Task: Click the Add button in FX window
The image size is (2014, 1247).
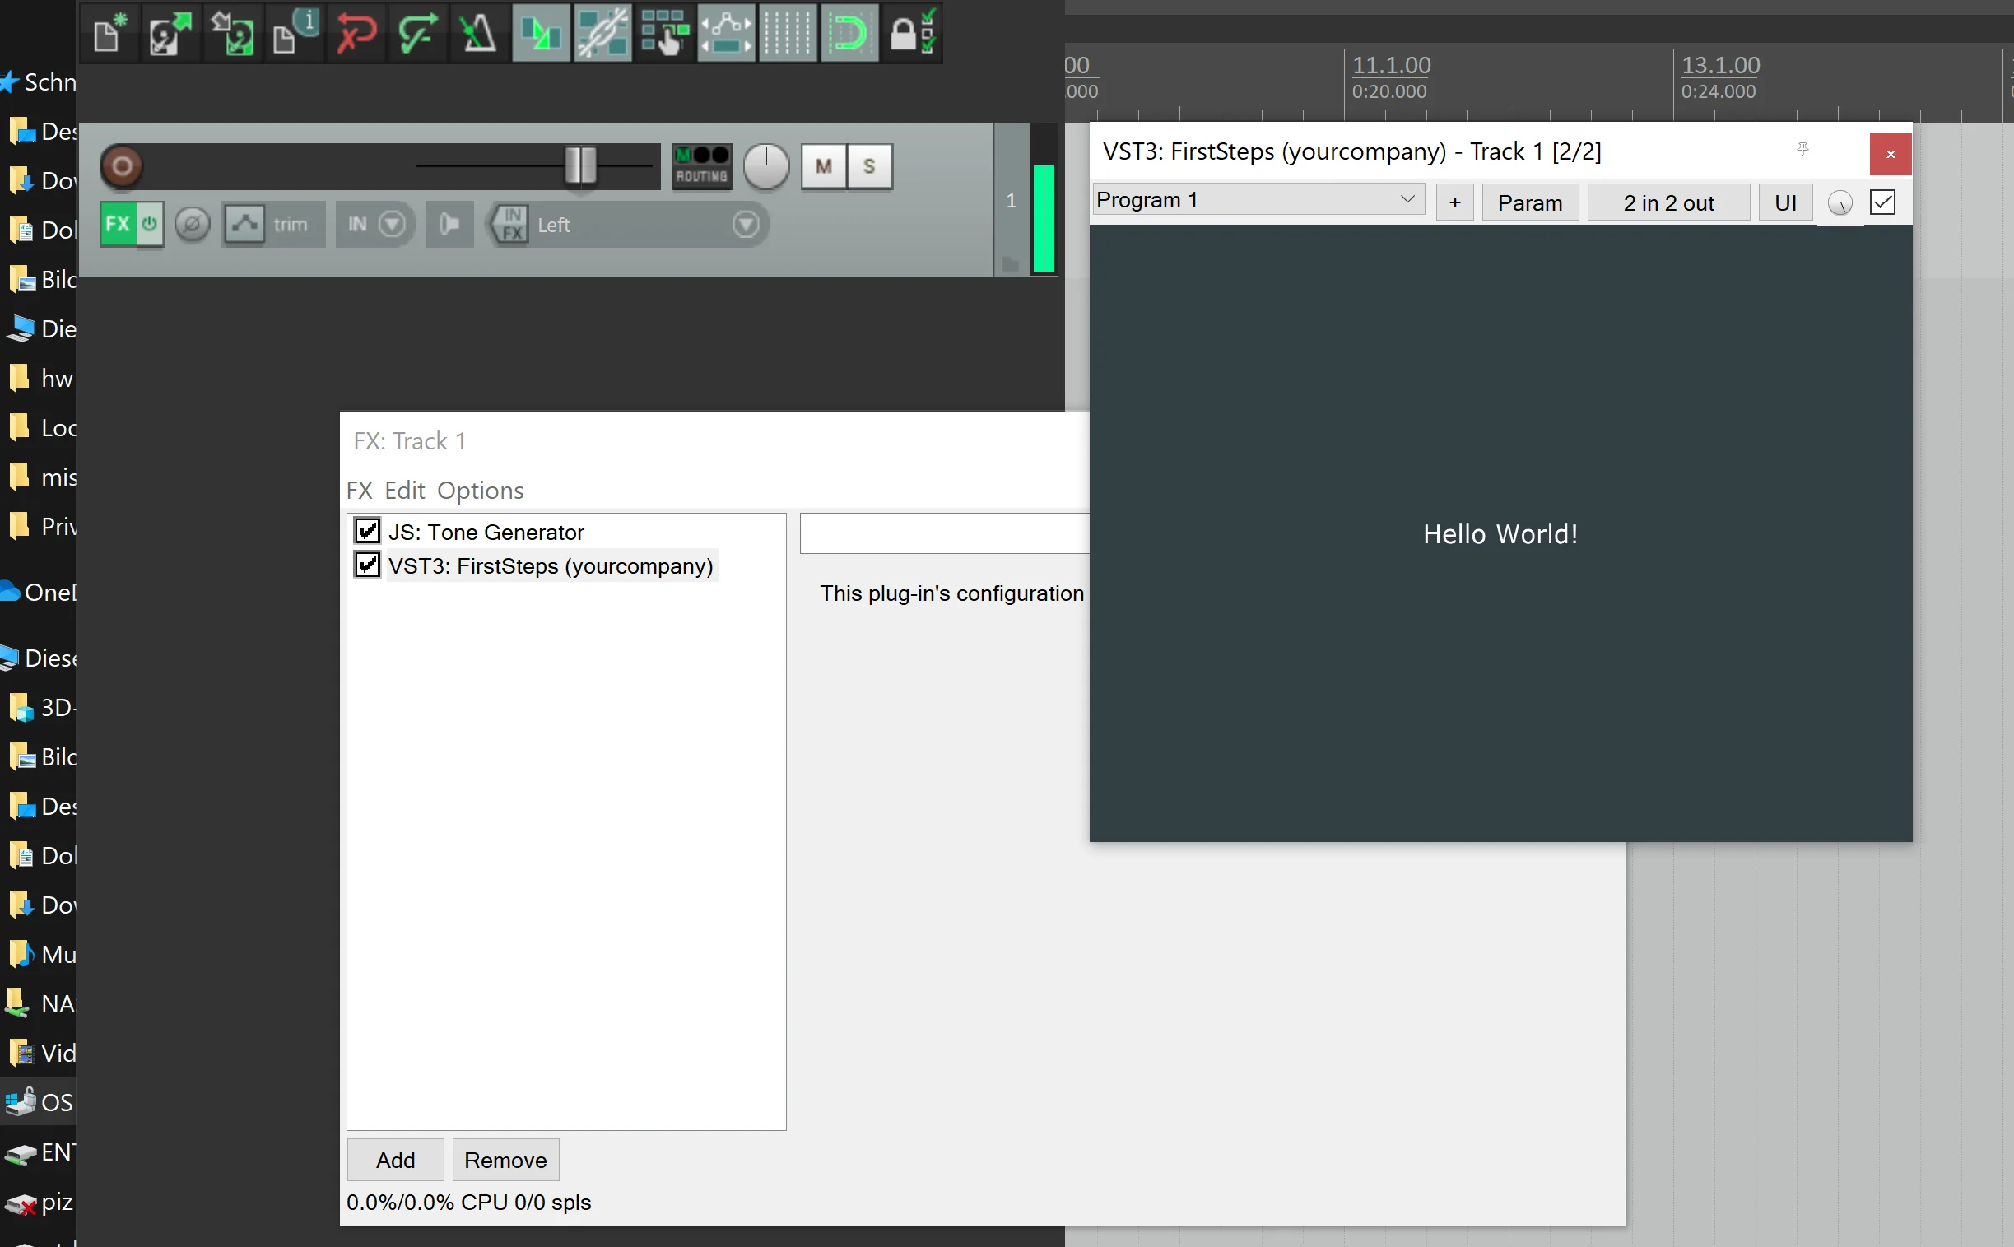Action: (x=396, y=1161)
